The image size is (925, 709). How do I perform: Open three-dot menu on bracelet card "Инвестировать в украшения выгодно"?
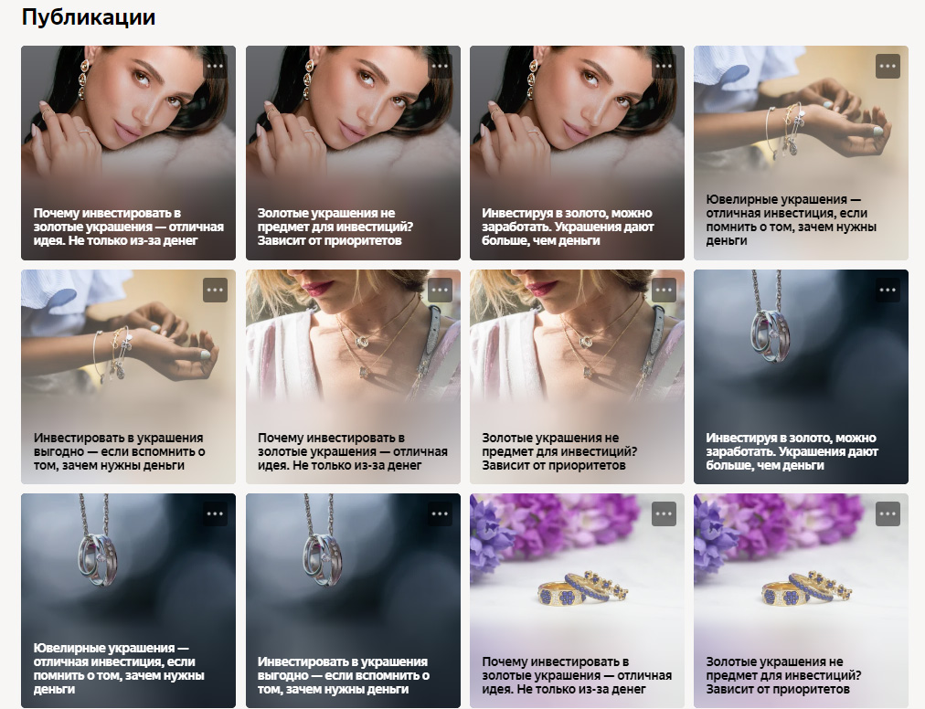tap(215, 290)
